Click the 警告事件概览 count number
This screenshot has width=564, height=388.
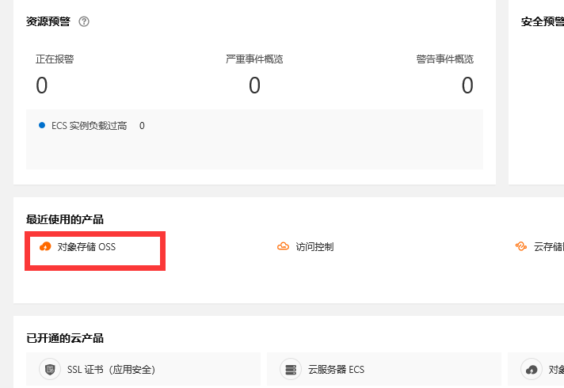tap(467, 86)
